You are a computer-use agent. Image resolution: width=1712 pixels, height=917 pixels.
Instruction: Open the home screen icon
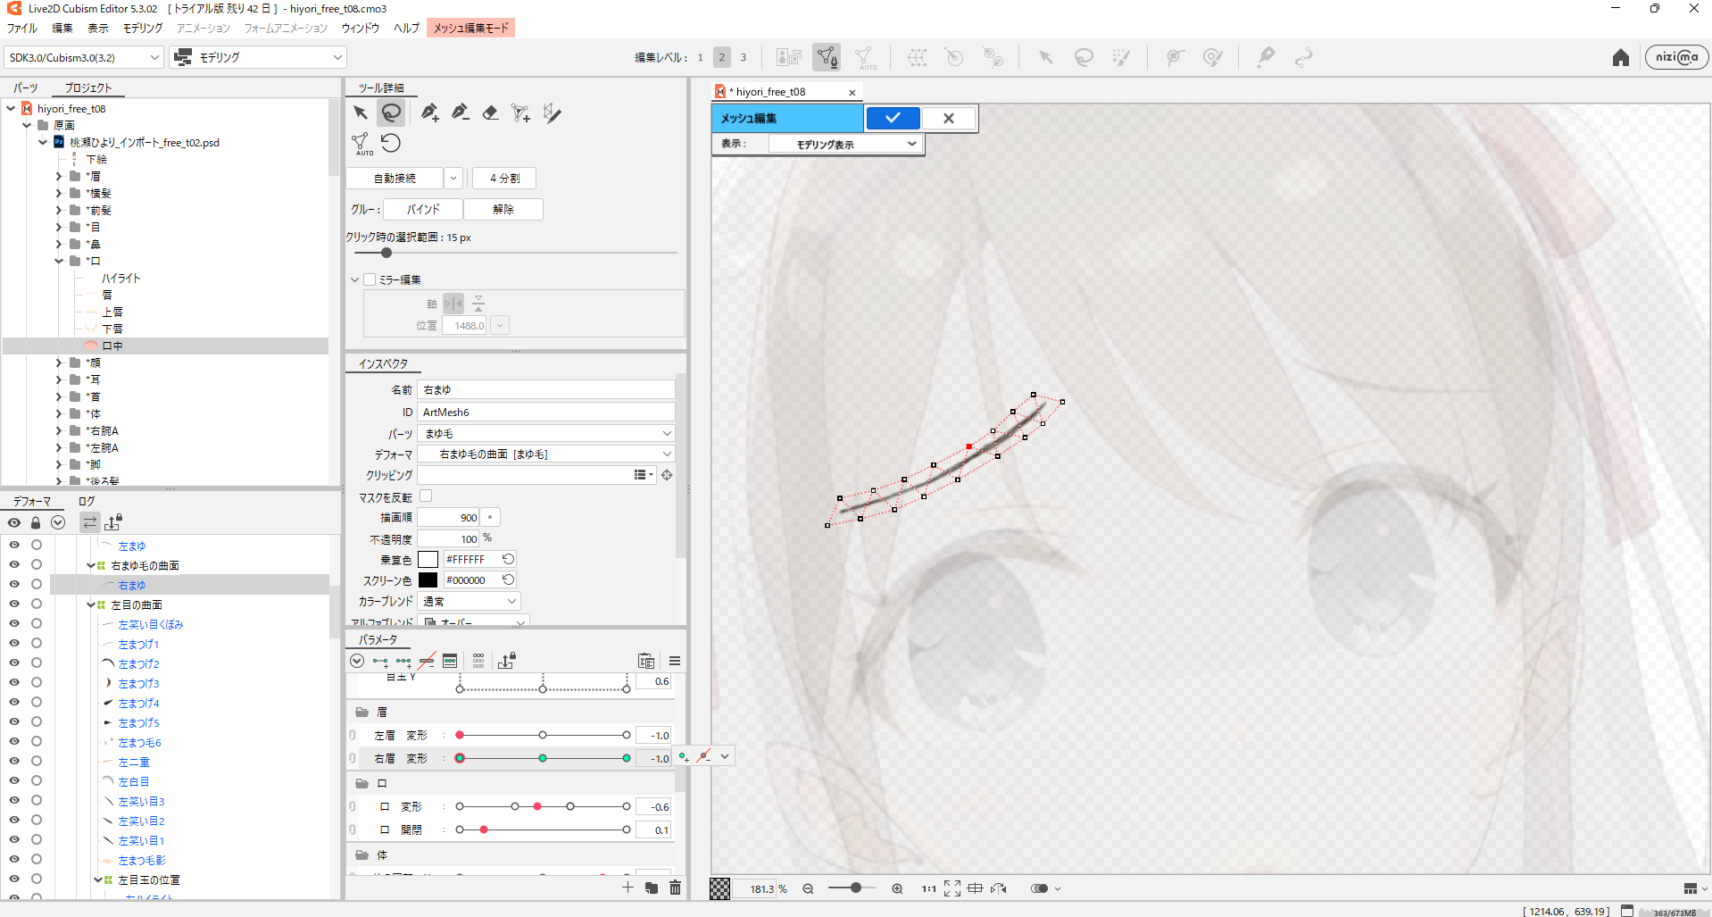click(x=1621, y=58)
